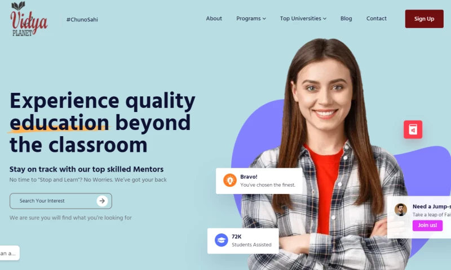451x270 pixels.
Task: Click the Vidya Planet logo
Action: [x=29, y=19]
